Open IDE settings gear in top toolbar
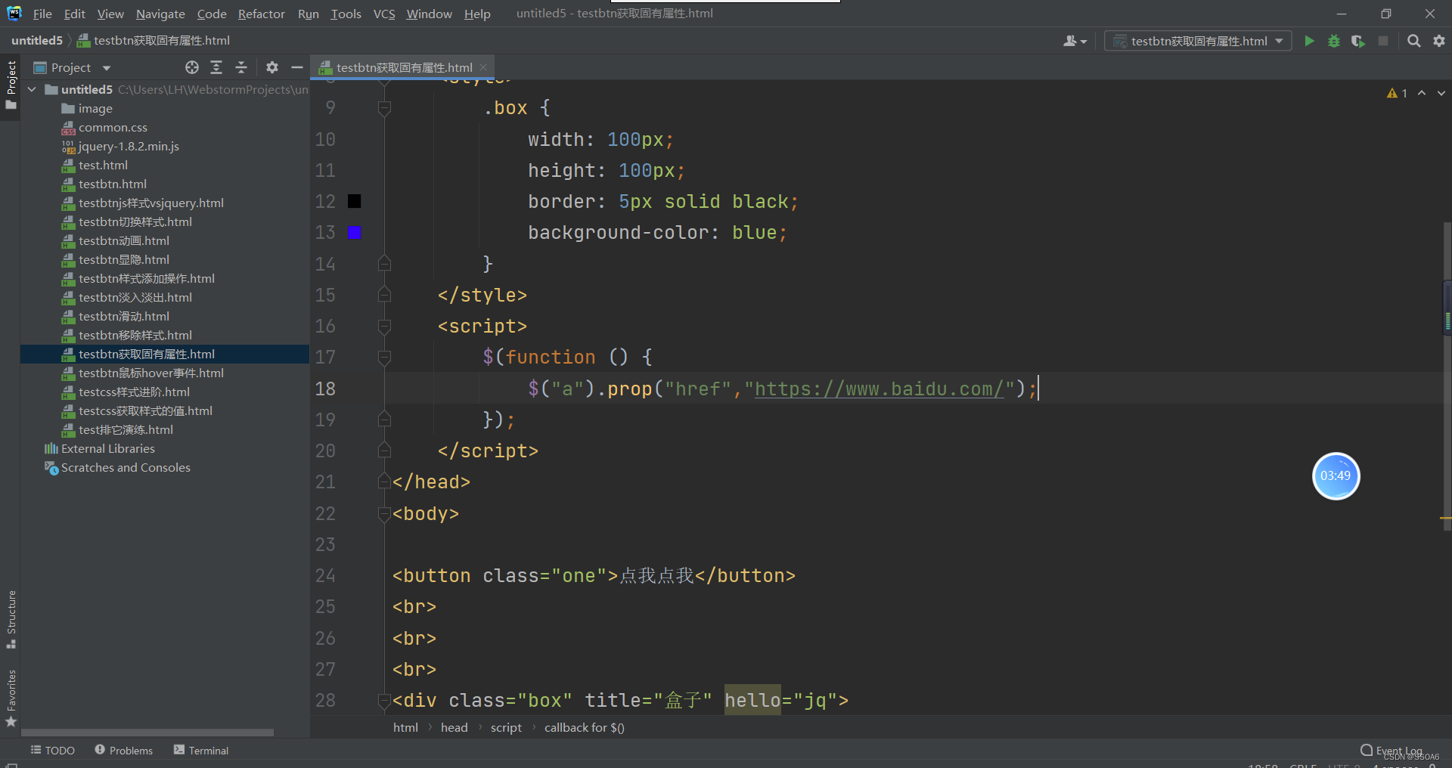The image size is (1452, 768). tap(1439, 41)
